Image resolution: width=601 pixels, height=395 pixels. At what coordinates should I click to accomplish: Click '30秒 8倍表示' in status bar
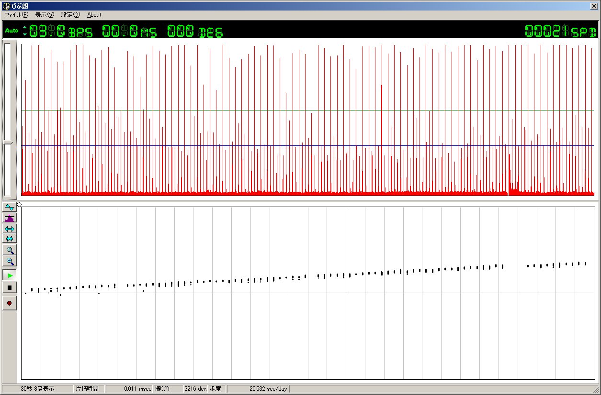coord(37,389)
